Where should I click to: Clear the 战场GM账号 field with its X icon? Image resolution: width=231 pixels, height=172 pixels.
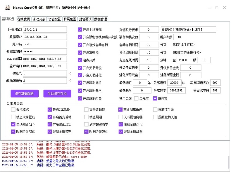(x=70, y=80)
